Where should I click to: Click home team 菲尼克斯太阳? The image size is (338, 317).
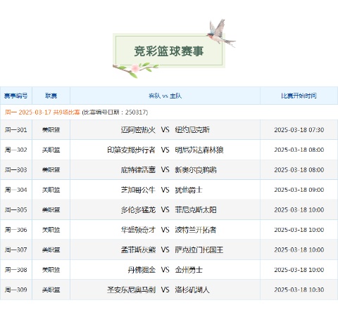(x=196, y=209)
